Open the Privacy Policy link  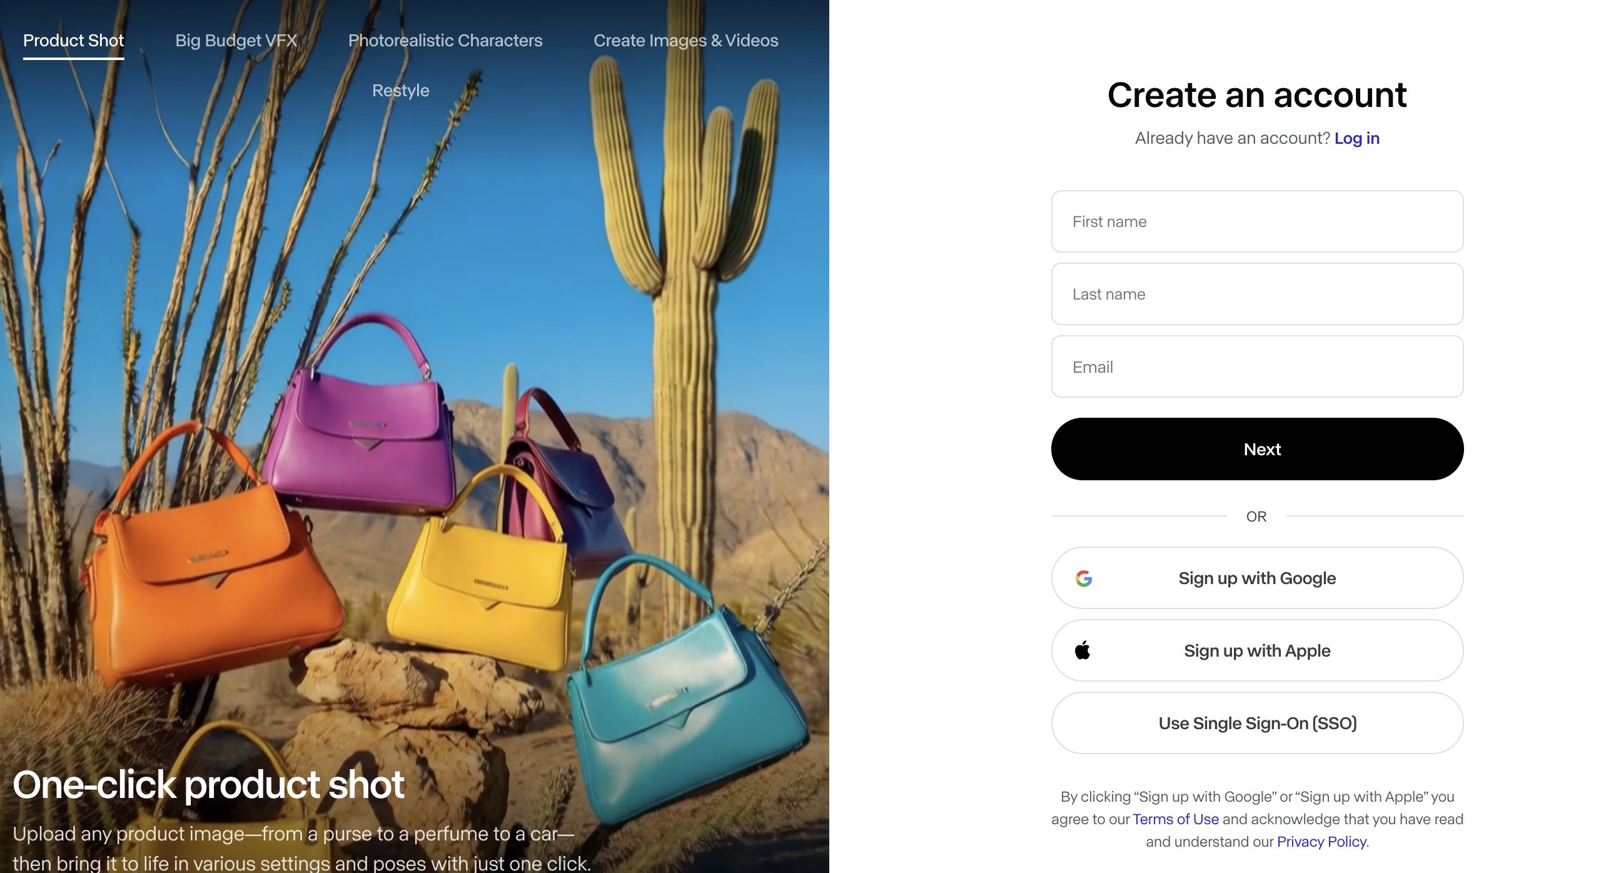click(x=1321, y=842)
